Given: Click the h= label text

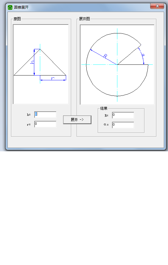Looking at the screenshot, I should point(29,115).
